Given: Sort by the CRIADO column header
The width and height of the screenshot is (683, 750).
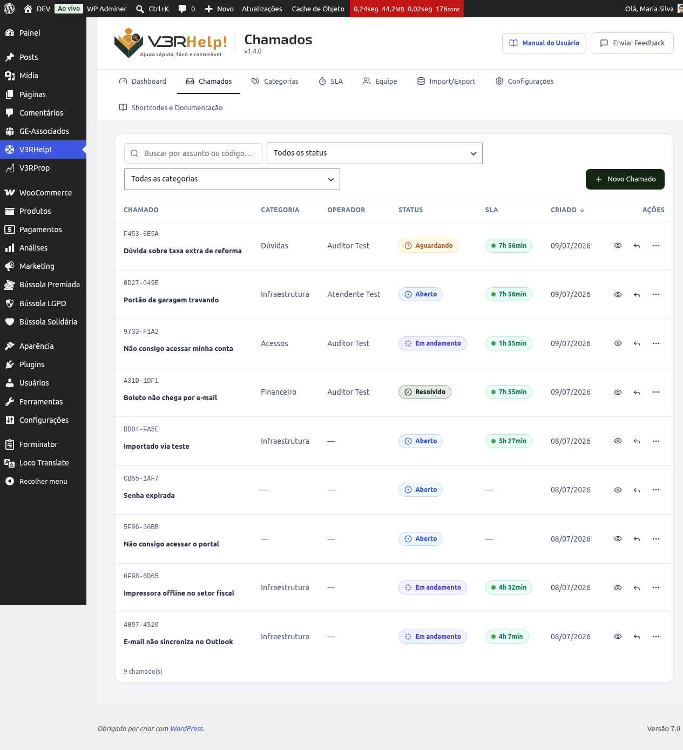Looking at the screenshot, I should [567, 210].
